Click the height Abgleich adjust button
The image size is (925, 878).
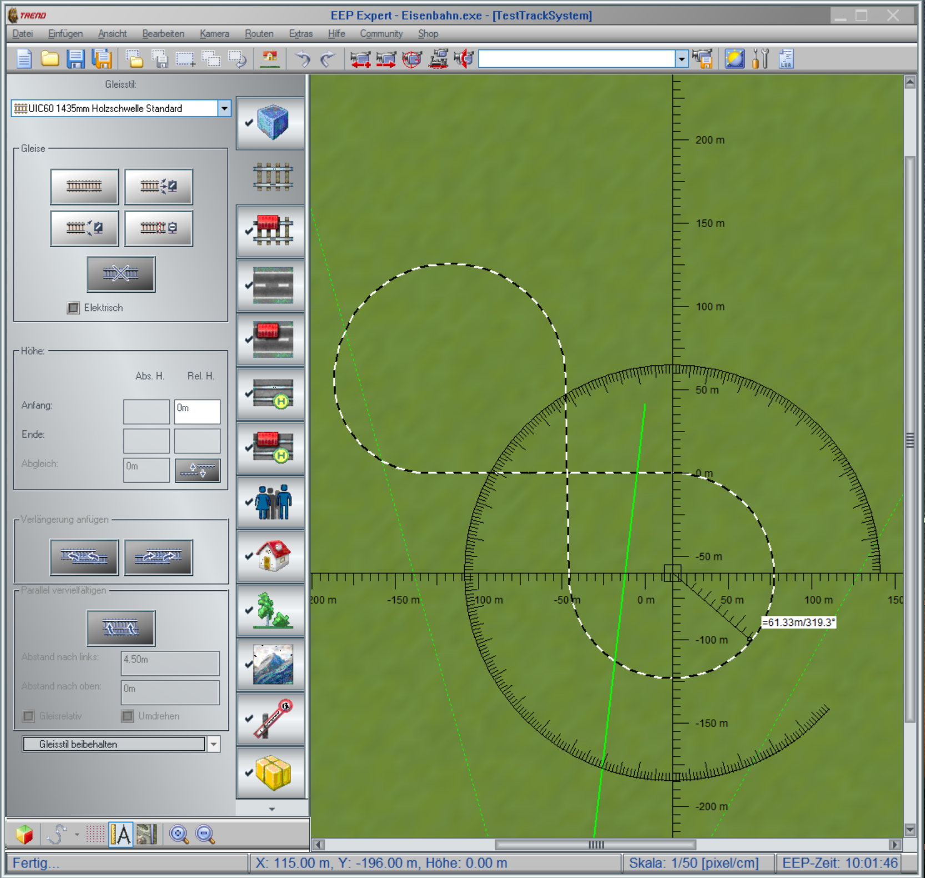[198, 470]
